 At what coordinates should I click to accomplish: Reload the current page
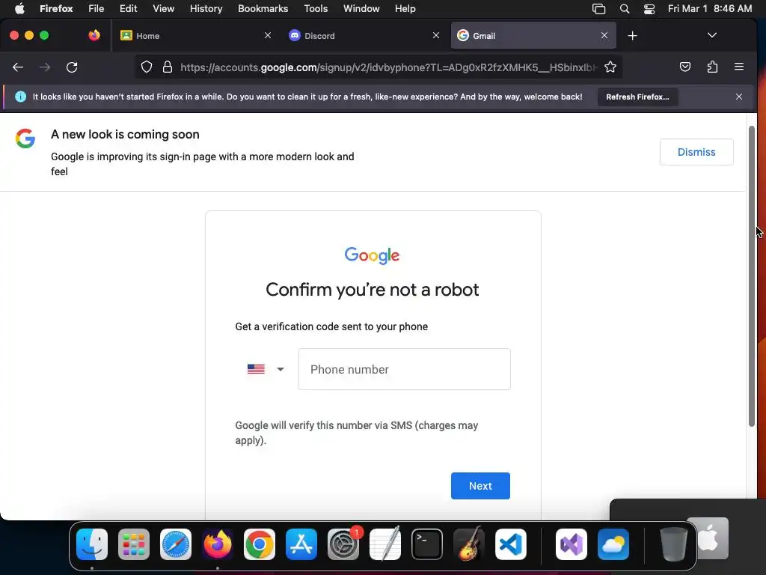(x=72, y=67)
